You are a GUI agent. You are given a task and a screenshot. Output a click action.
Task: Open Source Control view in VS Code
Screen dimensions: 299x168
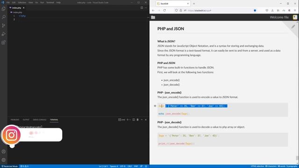click(3, 25)
